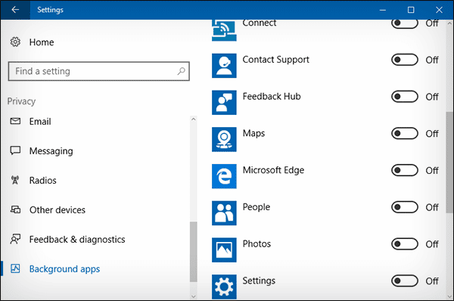The height and width of the screenshot is (301, 454).
Task: Click the Contact Support label
Action: point(275,60)
